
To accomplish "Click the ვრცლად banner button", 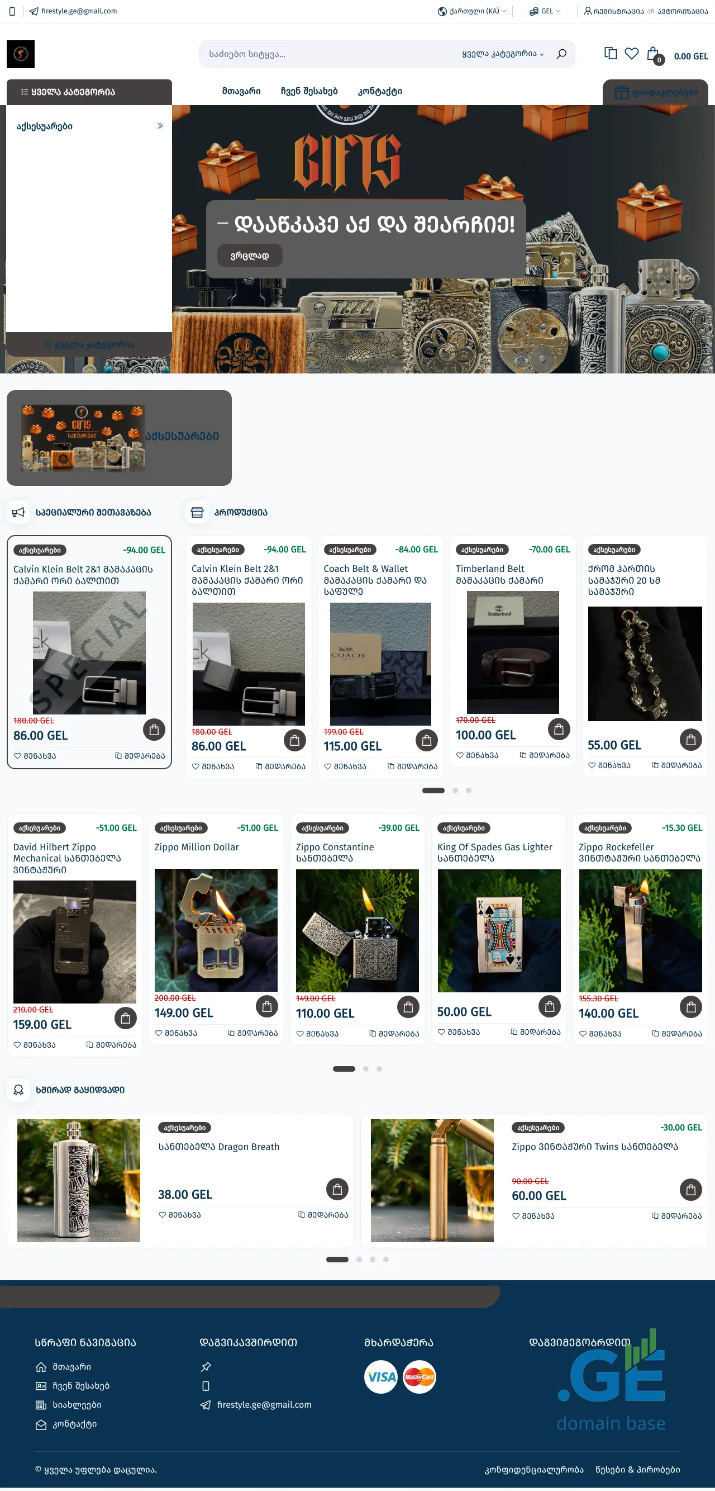I will click(x=250, y=255).
